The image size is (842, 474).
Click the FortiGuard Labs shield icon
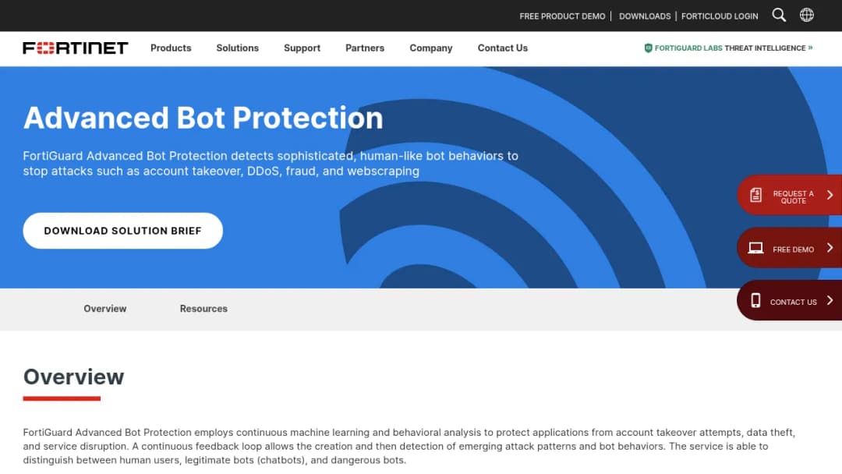[x=648, y=48]
